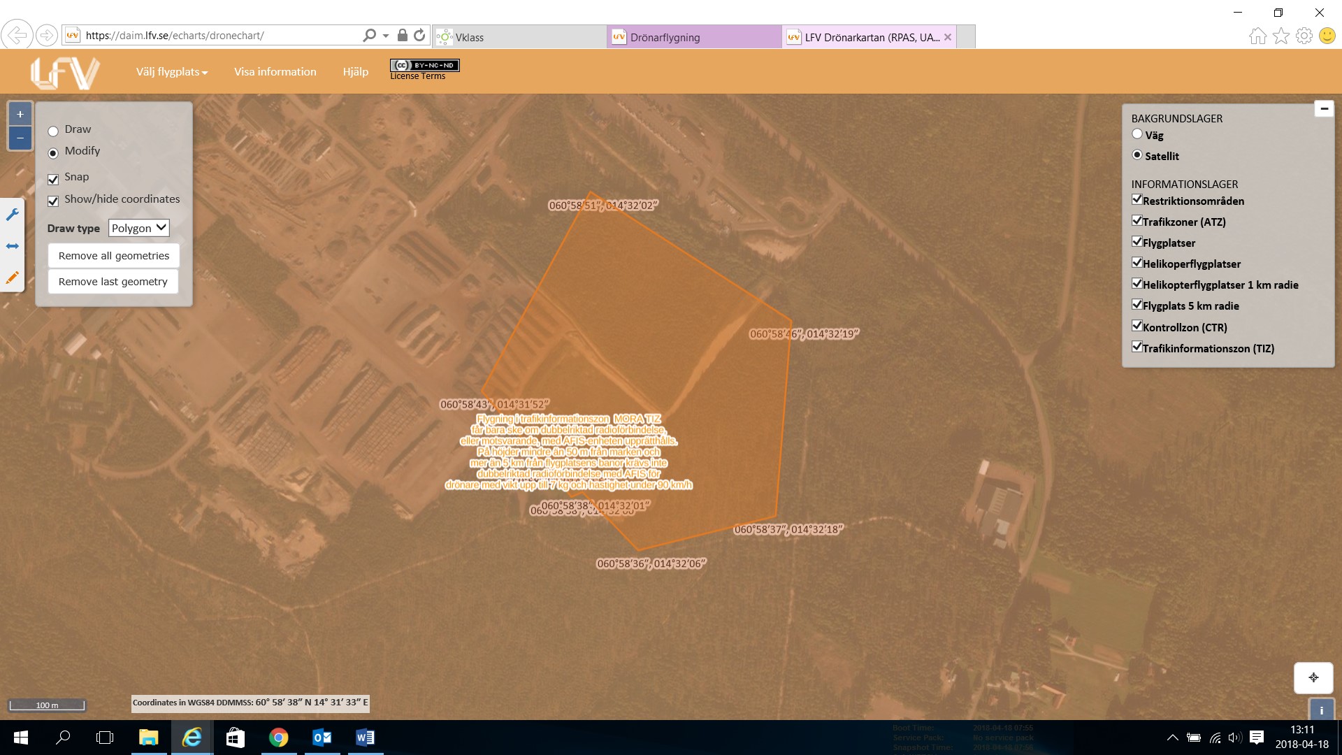1342x755 pixels.
Task: Center map with the locate crosshair button
Action: pos(1313,677)
